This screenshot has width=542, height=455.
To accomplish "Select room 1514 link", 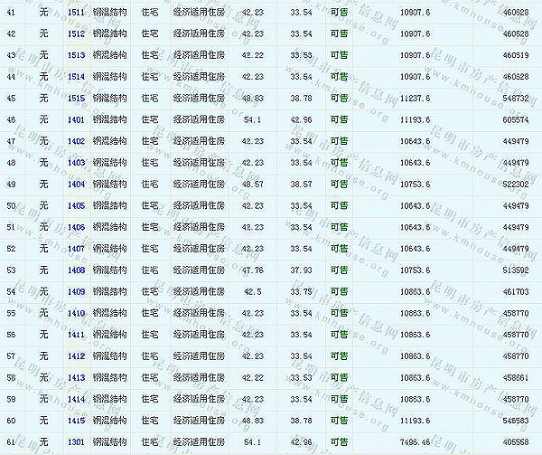I will pyautogui.click(x=76, y=76).
